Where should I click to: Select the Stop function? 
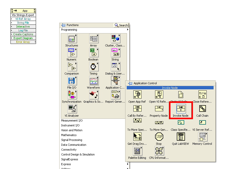[159, 137]
